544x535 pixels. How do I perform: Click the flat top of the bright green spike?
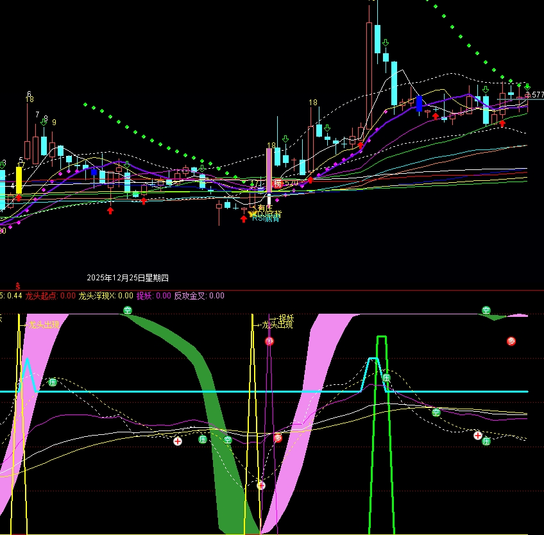point(382,337)
